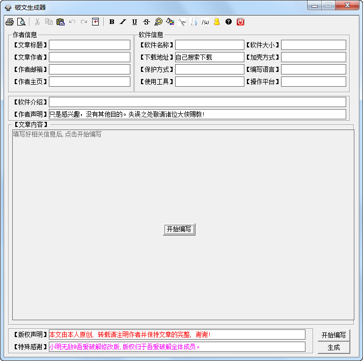
Task: Click the 软件名称 input field
Action: [210, 45]
